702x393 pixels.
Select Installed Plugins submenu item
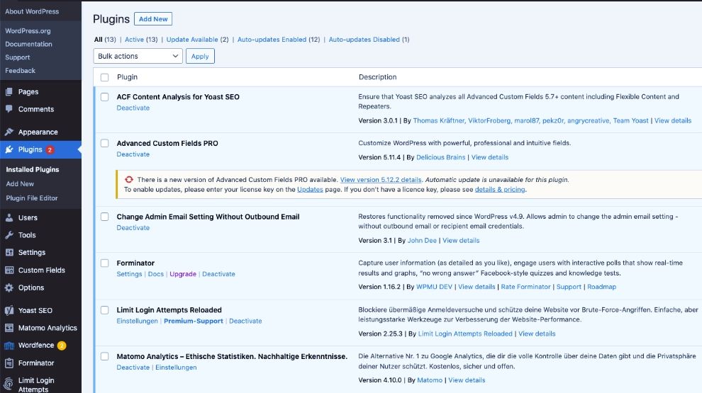click(32, 169)
